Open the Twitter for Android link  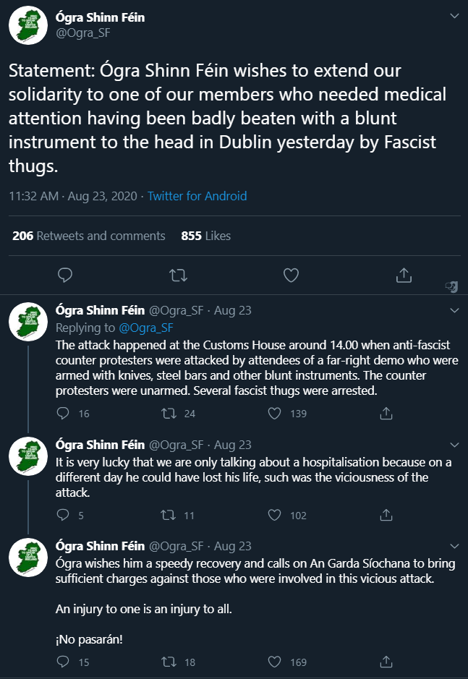pyautogui.click(x=197, y=196)
